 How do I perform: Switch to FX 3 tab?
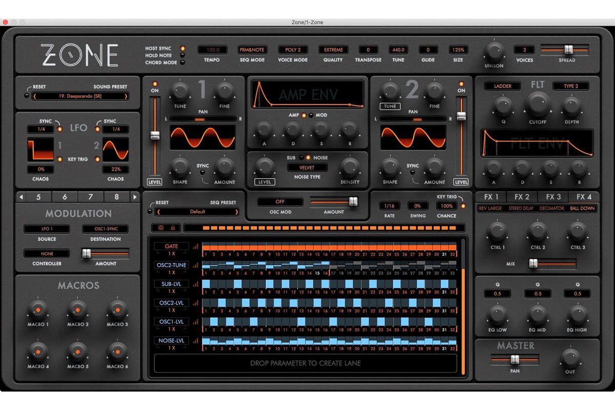point(553,197)
